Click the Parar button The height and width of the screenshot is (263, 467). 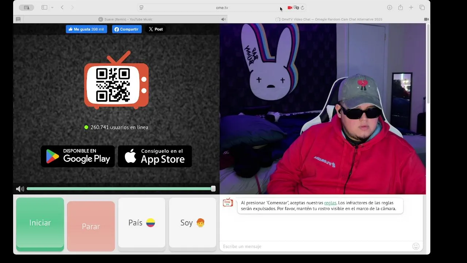[91, 226]
